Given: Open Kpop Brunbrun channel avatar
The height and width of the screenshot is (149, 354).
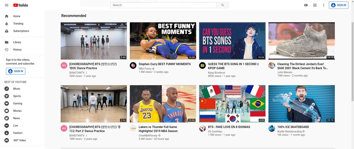Looking at the screenshot, I should coord(202,66).
